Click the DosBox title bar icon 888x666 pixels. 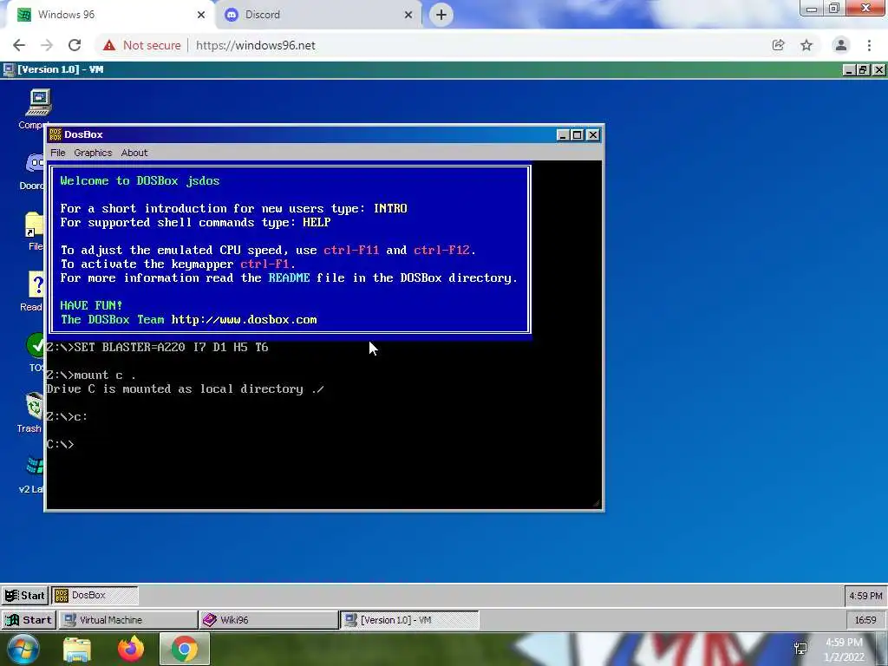point(55,134)
